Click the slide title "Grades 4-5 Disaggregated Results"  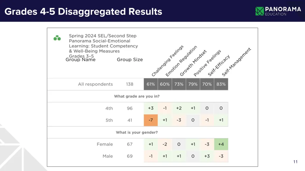[x=83, y=12]
